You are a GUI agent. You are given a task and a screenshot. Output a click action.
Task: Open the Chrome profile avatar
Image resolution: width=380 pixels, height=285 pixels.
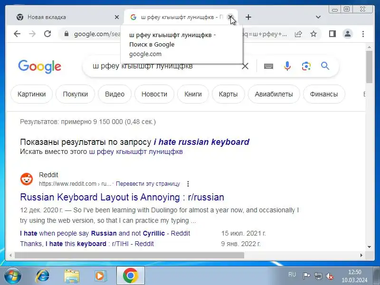click(348, 34)
